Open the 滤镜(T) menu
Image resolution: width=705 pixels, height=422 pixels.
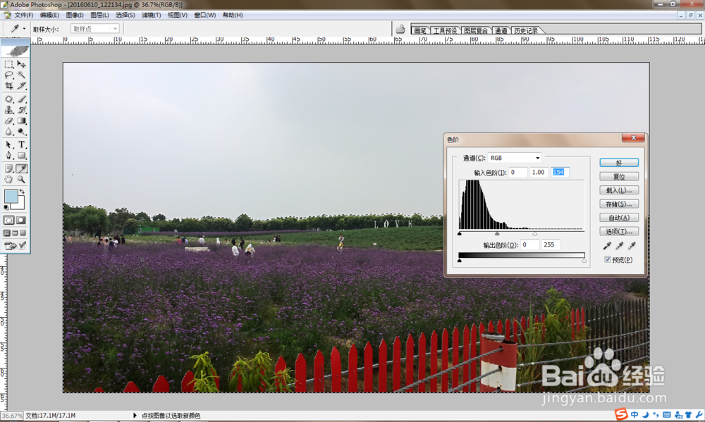[152, 15]
